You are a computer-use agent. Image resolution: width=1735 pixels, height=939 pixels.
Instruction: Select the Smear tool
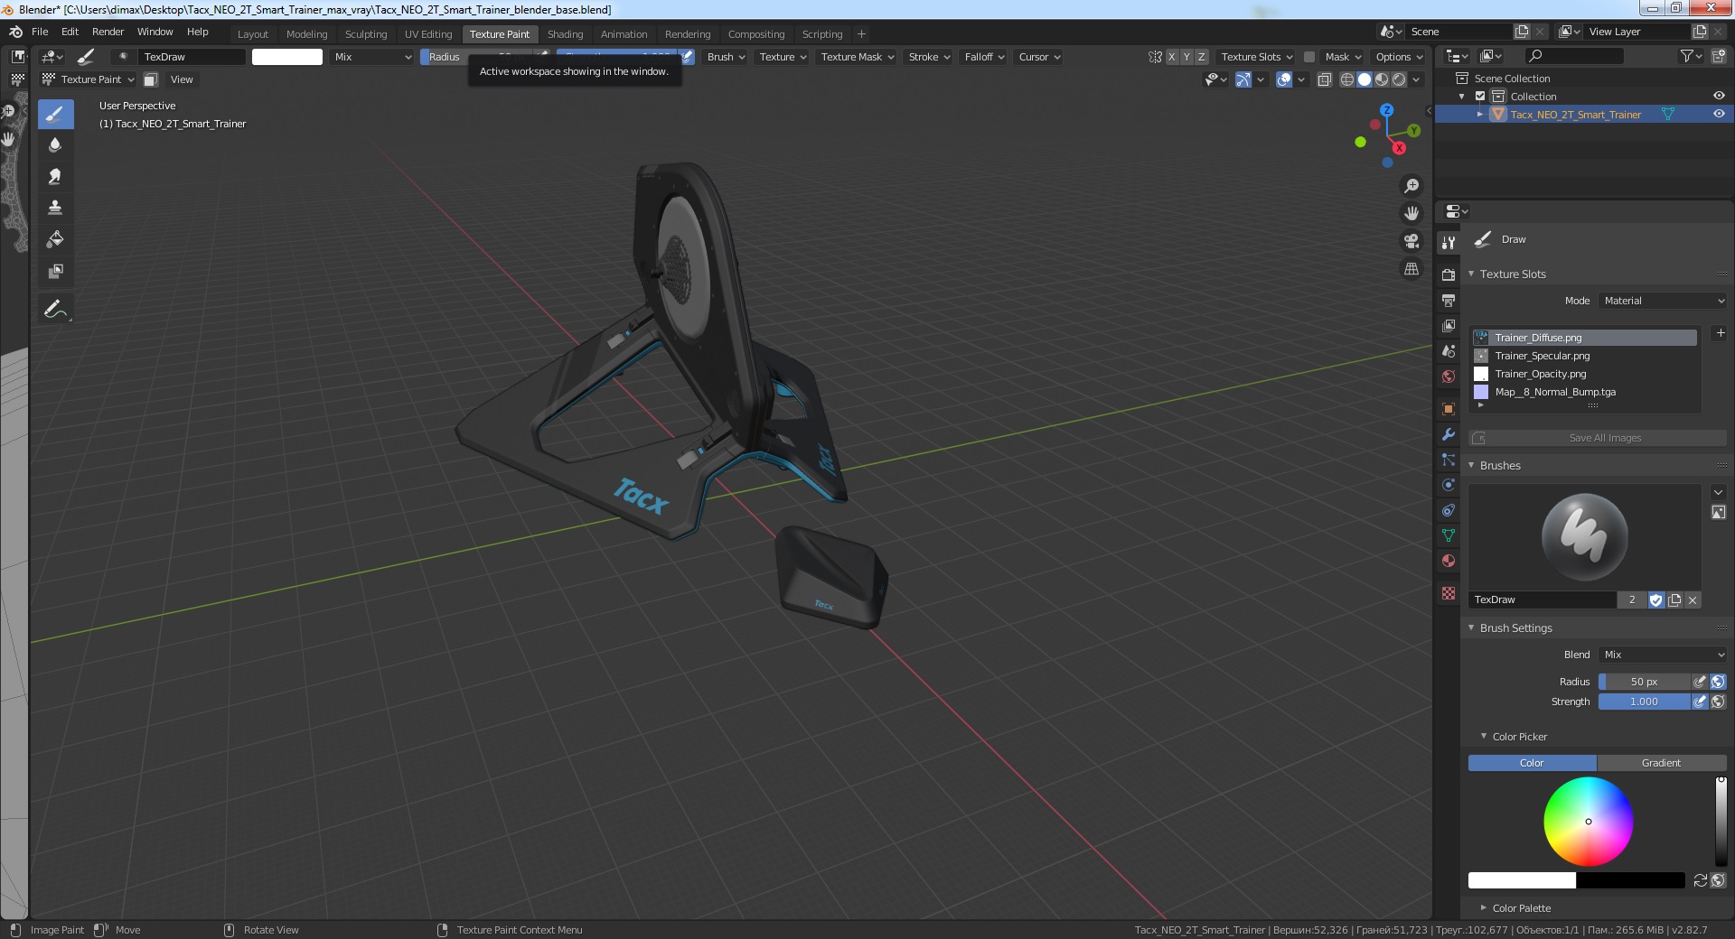coord(55,176)
